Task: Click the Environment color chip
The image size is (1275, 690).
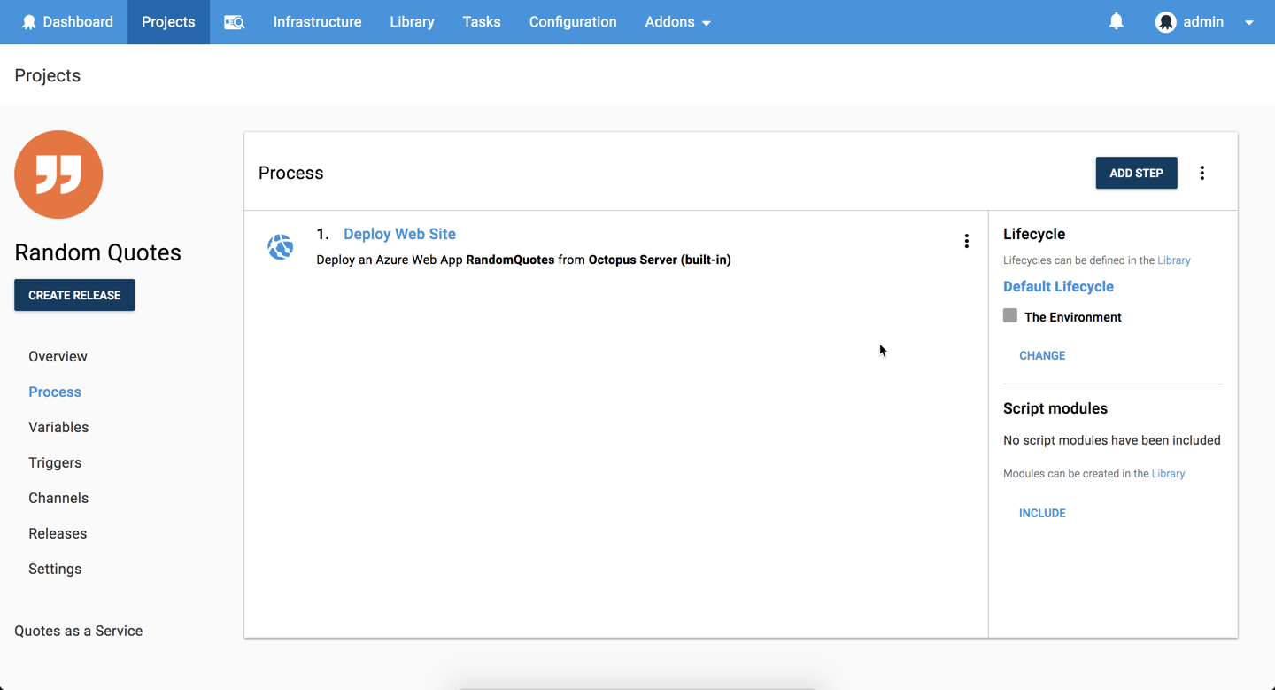Action: [1010, 315]
